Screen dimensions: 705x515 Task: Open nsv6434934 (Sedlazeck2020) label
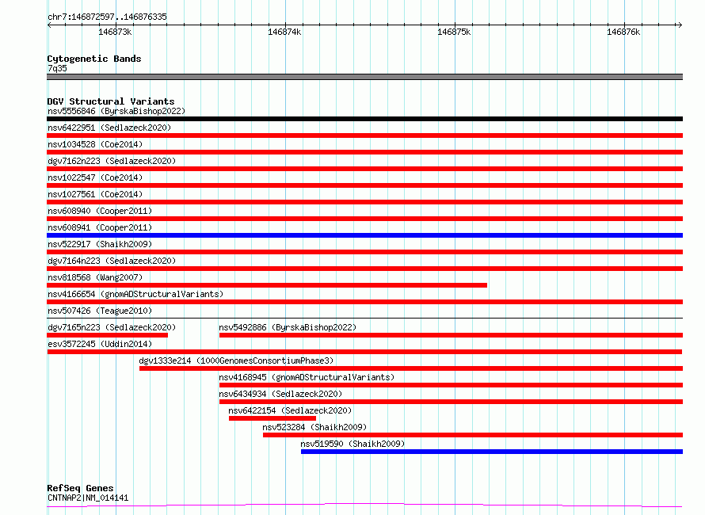[x=280, y=394]
